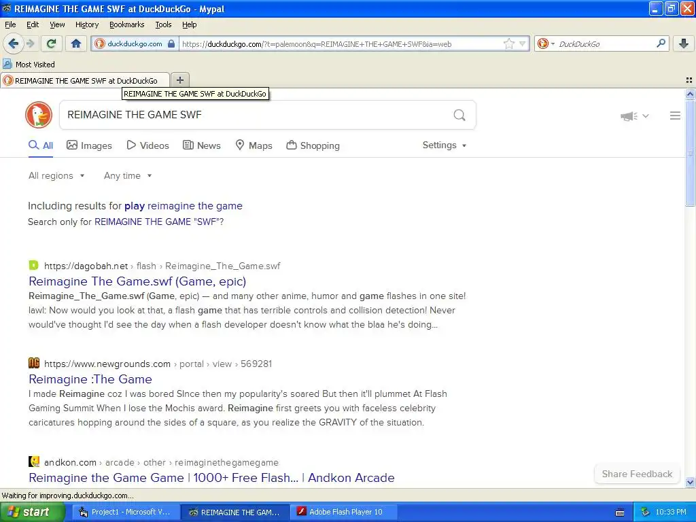Open the Tools menu

pos(163,24)
